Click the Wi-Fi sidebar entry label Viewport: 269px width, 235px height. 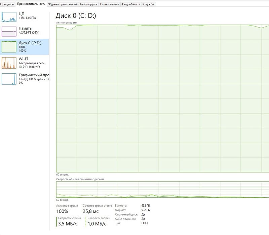[23, 59]
